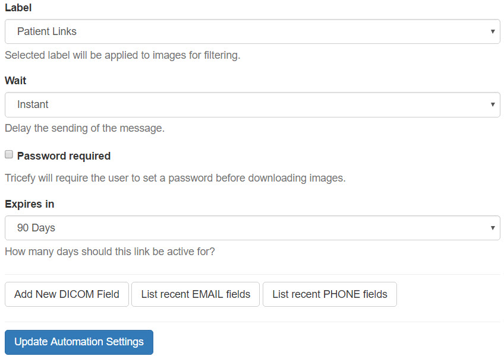Click the 'Password required' label text

pos(64,156)
